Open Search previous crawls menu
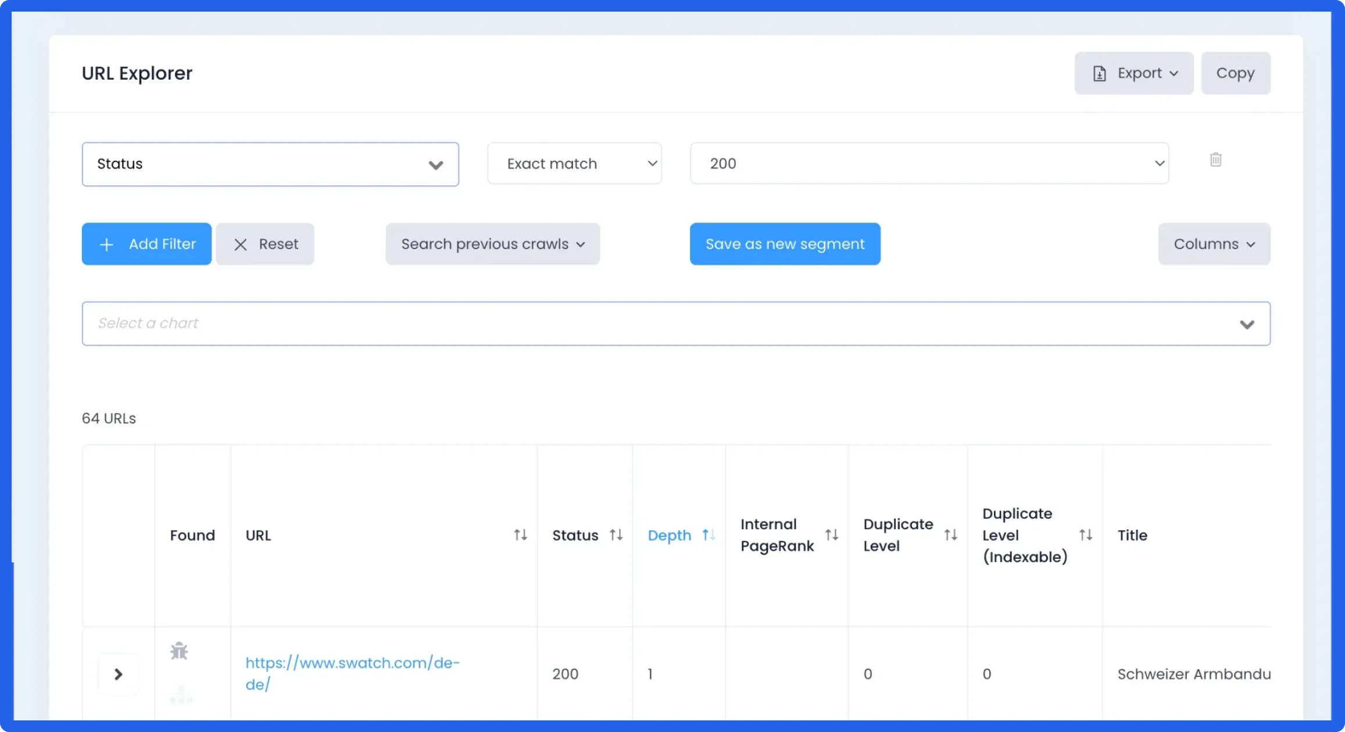 (492, 243)
